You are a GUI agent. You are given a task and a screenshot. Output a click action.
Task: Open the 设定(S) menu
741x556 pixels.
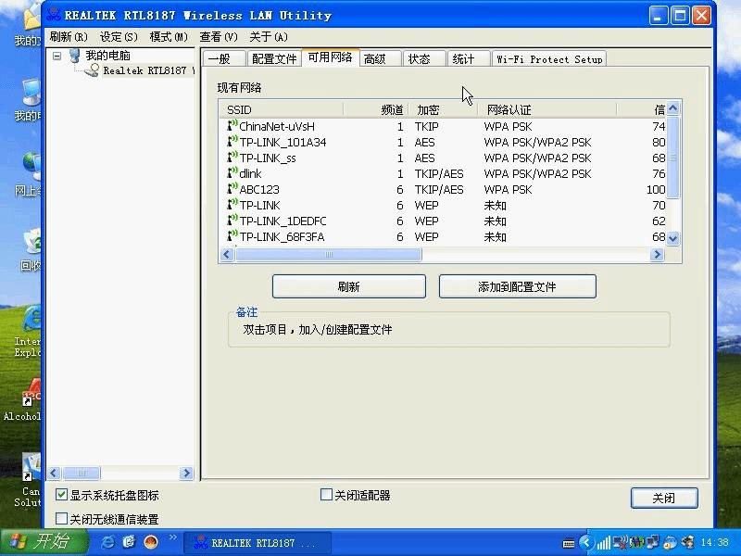[x=120, y=35]
